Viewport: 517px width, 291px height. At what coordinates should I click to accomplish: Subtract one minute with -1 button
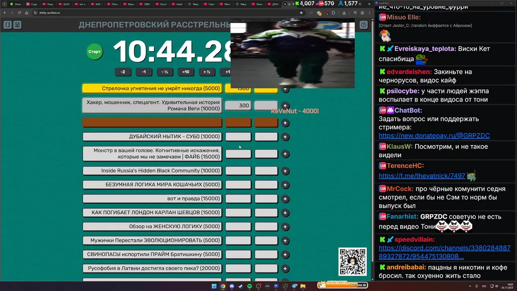point(144,72)
